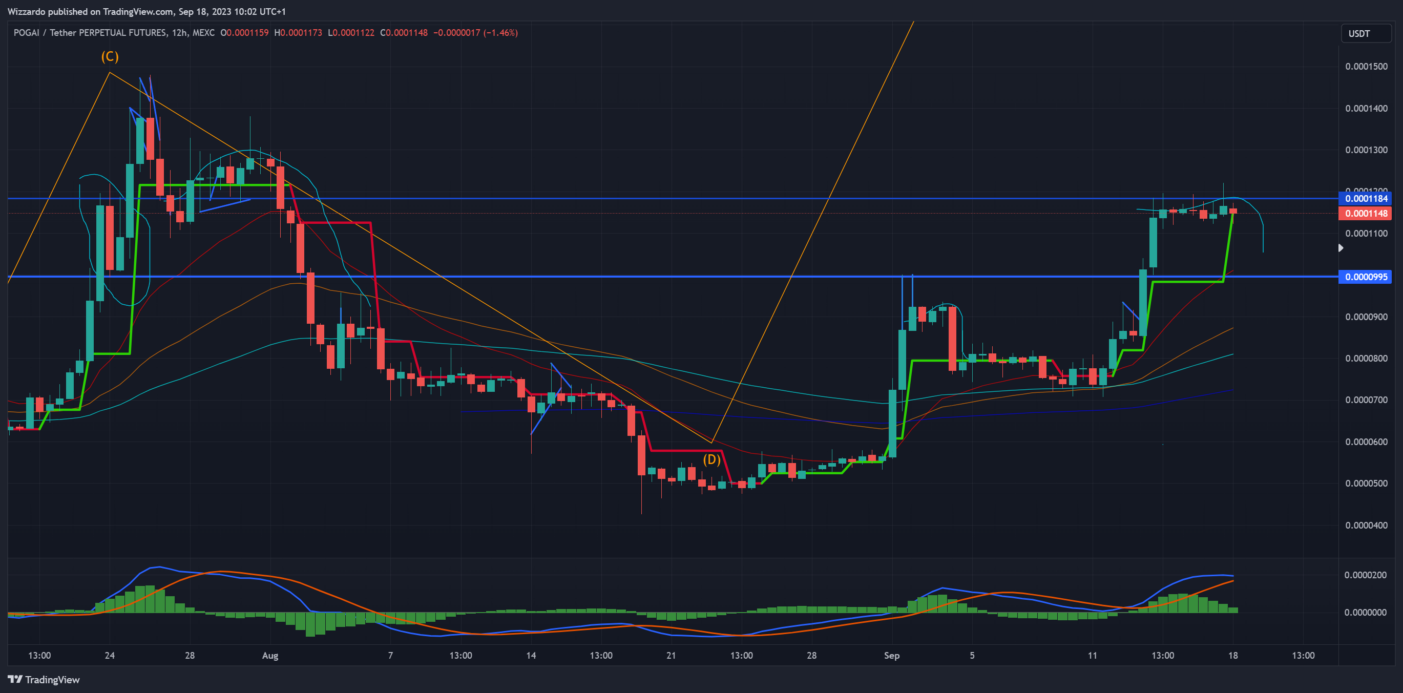Click the 0.0001500 price axis label
Viewport: 1403px width, 693px height.
pyautogui.click(x=1366, y=67)
